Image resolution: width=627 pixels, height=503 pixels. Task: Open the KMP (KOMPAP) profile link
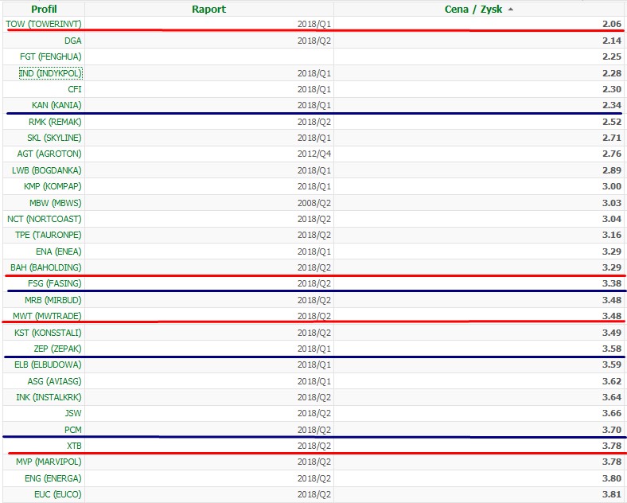(x=53, y=186)
